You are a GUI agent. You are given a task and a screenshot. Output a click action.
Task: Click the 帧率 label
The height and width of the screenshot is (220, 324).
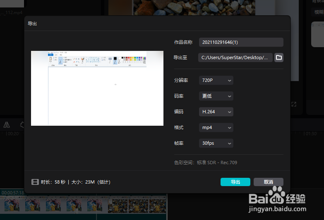179,143
